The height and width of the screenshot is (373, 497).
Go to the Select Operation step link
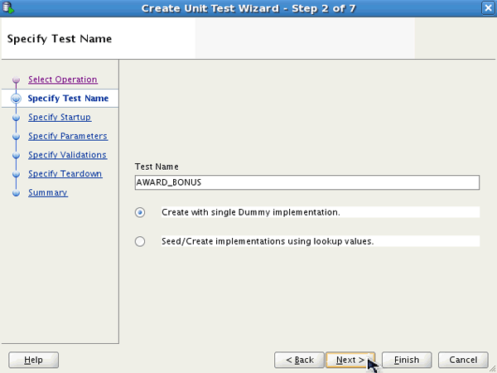(x=62, y=80)
